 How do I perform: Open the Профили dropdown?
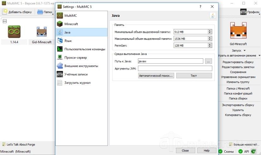[x=259, y=14]
